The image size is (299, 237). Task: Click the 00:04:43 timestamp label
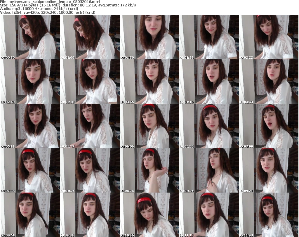[x=246, y=102]
